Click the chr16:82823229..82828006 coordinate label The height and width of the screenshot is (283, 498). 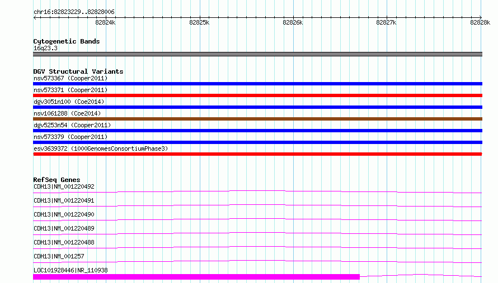(74, 12)
